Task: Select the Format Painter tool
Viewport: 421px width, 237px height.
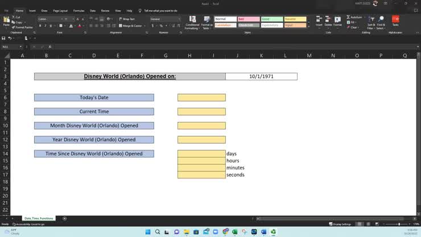Action: (x=23, y=27)
